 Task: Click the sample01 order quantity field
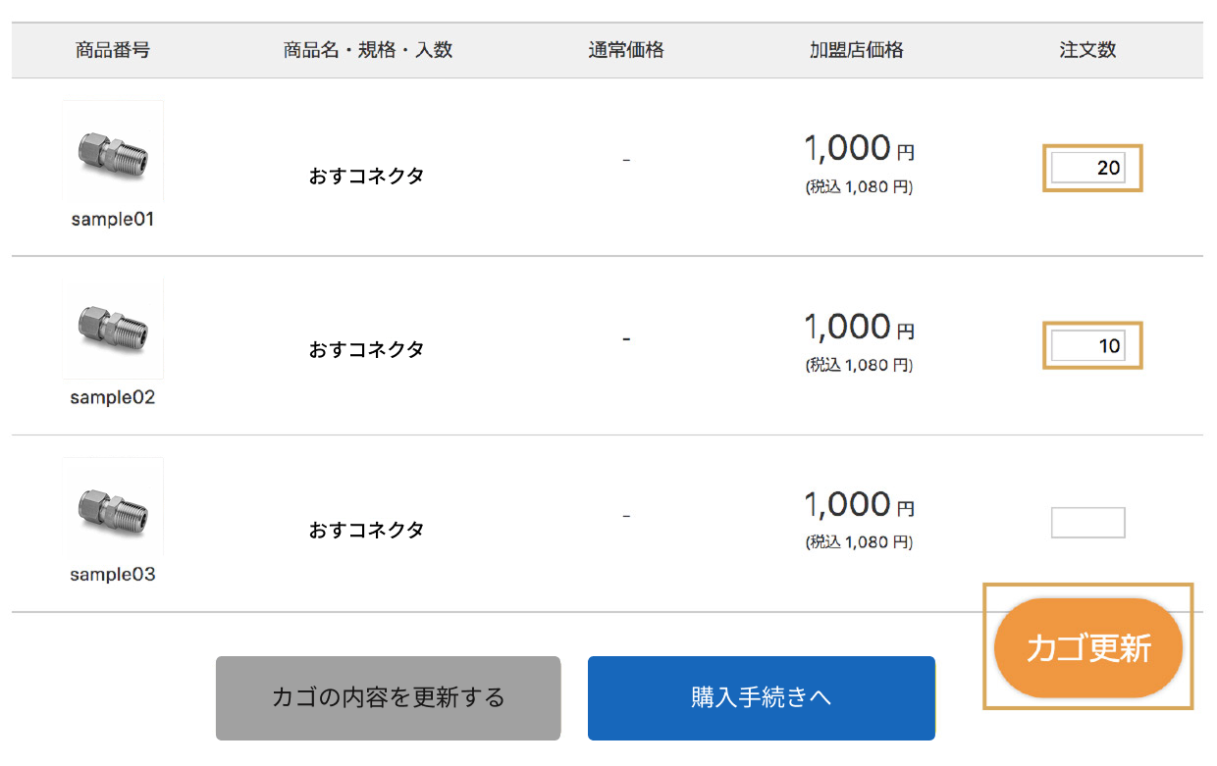pyautogui.click(x=1087, y=168)
